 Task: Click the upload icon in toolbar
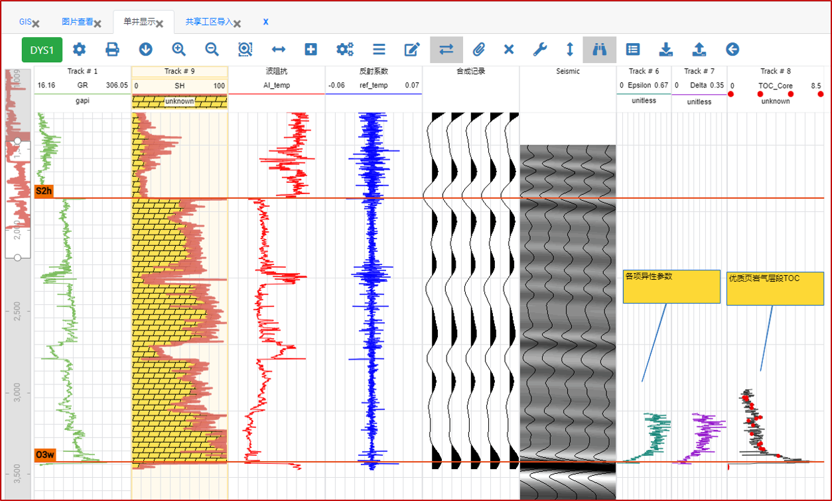pyautogui.click(x=699, y=50)
